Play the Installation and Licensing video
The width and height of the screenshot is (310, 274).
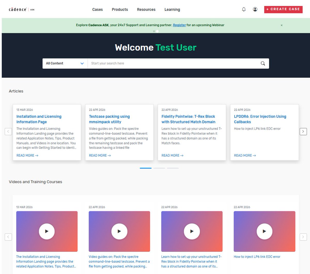coord(47,231)
